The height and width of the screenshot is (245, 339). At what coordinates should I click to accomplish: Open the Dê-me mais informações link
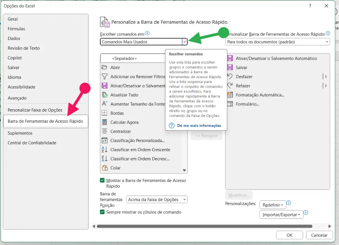pyautogui.click(x=199, y=125)
